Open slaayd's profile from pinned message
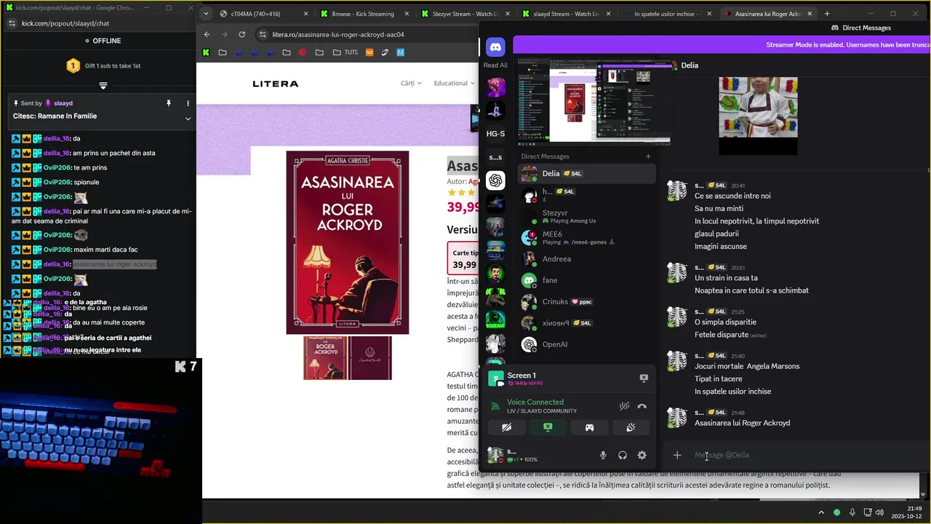 63,103
